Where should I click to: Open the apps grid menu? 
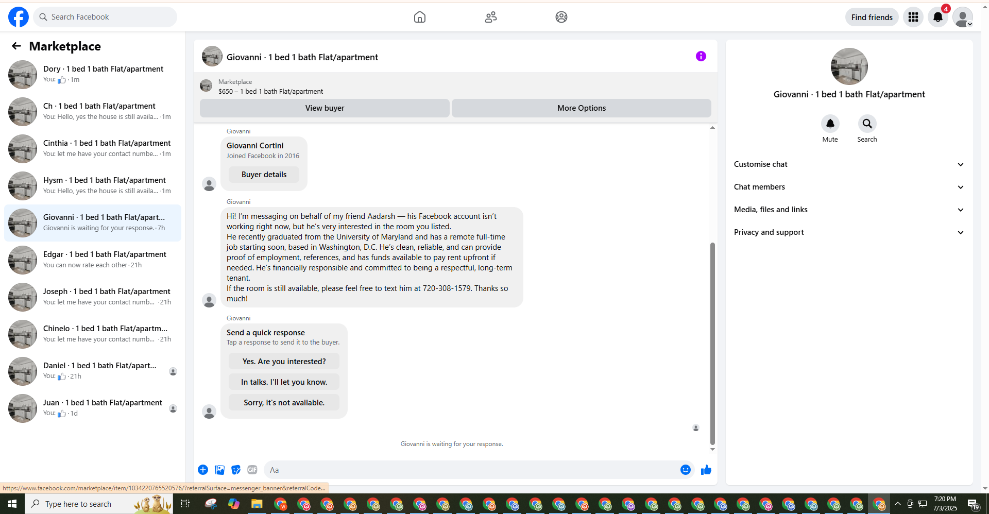click(x=913, y=17)
